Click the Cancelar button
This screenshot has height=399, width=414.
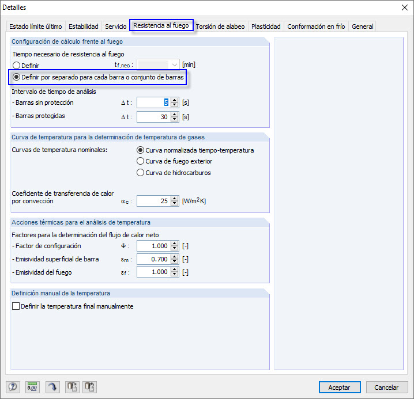coord(386,387)
